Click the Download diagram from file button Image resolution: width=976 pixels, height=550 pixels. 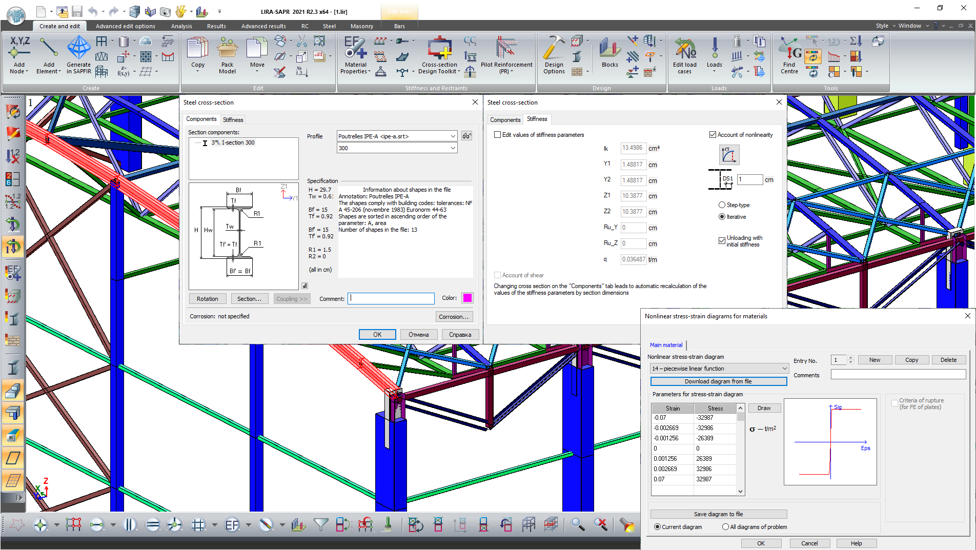718,381
